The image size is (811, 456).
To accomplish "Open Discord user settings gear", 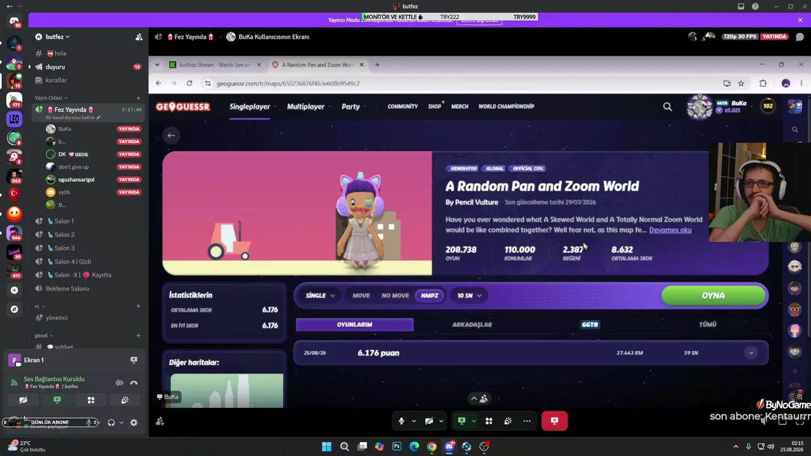I will (134, 422).
